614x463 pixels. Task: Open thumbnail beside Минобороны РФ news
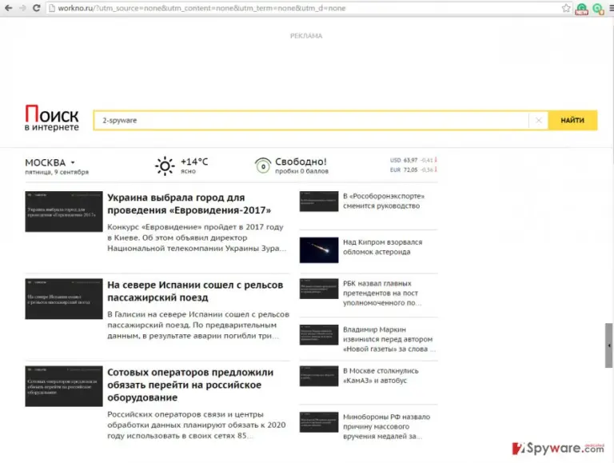[319, 422]
